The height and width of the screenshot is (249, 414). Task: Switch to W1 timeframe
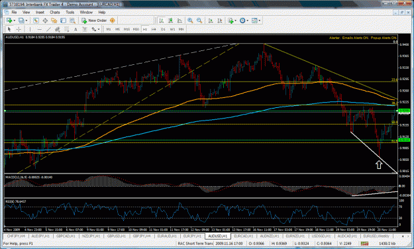(x=172, y=29)
